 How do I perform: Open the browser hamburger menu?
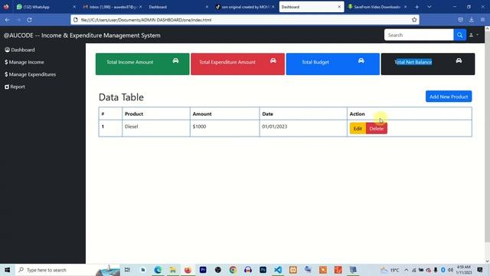[x=482, y=20]
